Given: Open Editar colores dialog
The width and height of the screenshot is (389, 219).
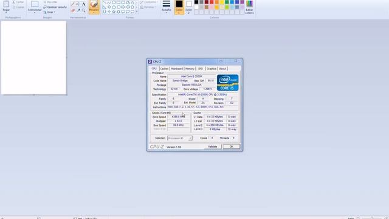Looking at the screenshot, I should coord(249,7).
